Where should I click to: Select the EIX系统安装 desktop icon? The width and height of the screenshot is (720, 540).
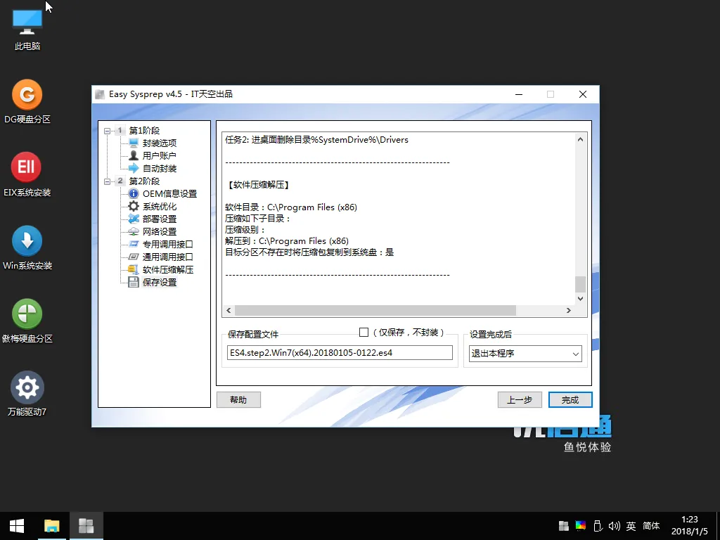point(27,174)
